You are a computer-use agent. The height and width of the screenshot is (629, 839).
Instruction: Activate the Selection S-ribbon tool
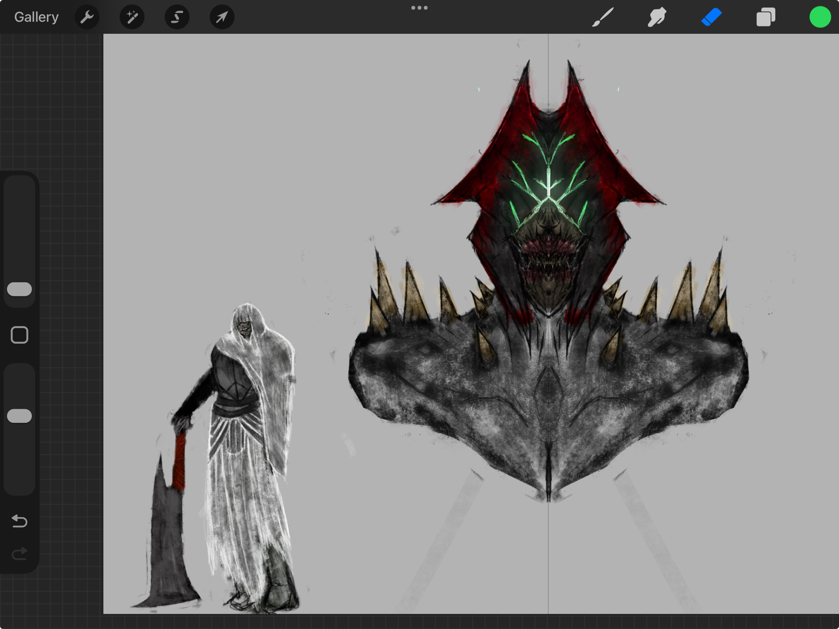[177, 17]
